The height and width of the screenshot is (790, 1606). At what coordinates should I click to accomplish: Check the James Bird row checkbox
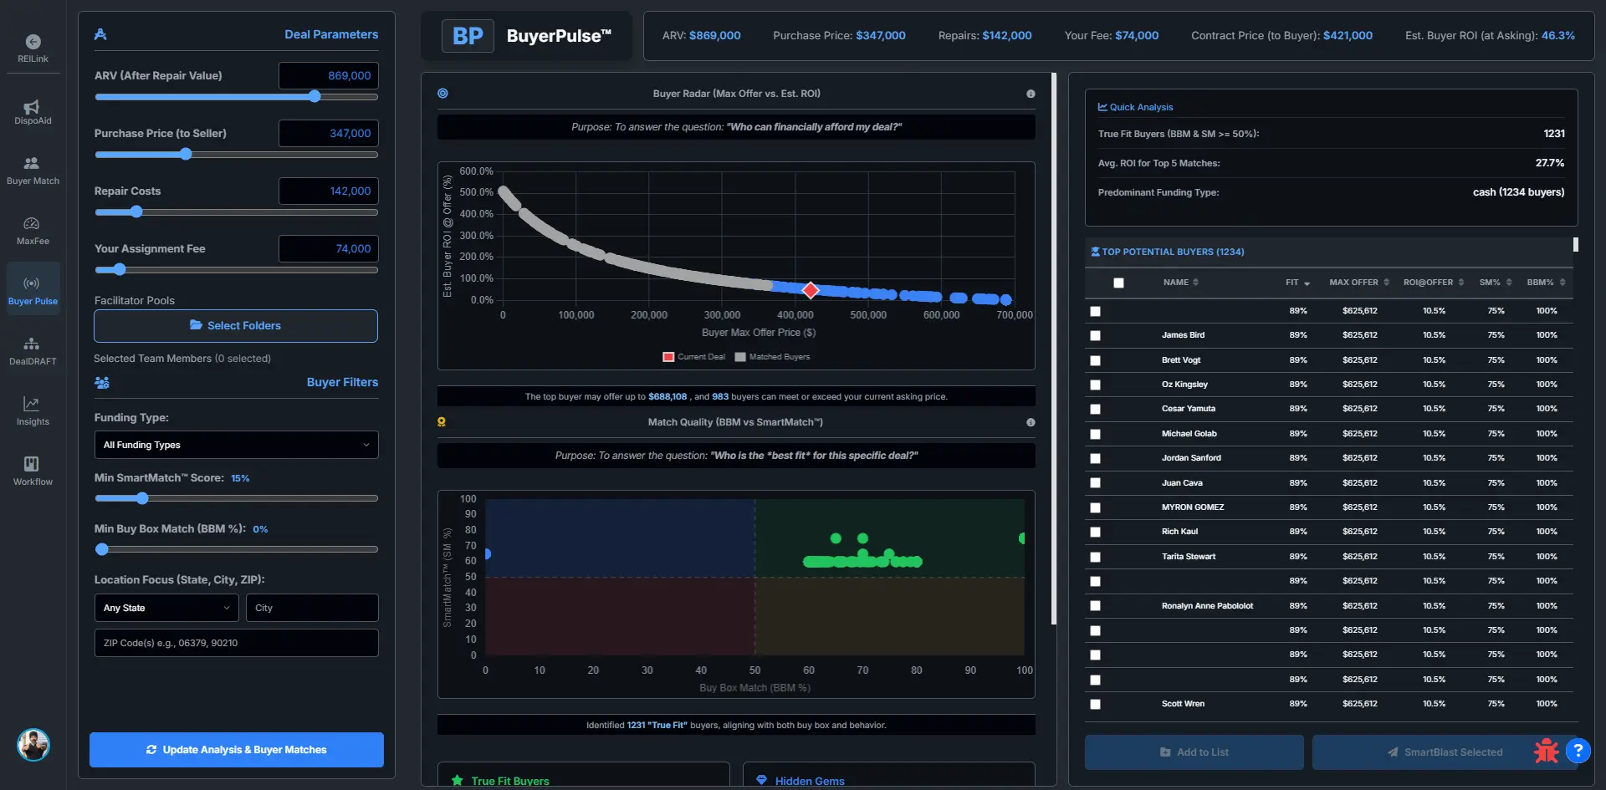1095,335
